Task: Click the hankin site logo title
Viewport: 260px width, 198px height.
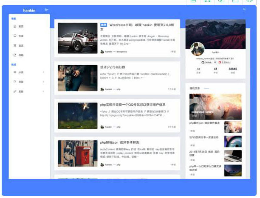Action: [x=29, y=9]
